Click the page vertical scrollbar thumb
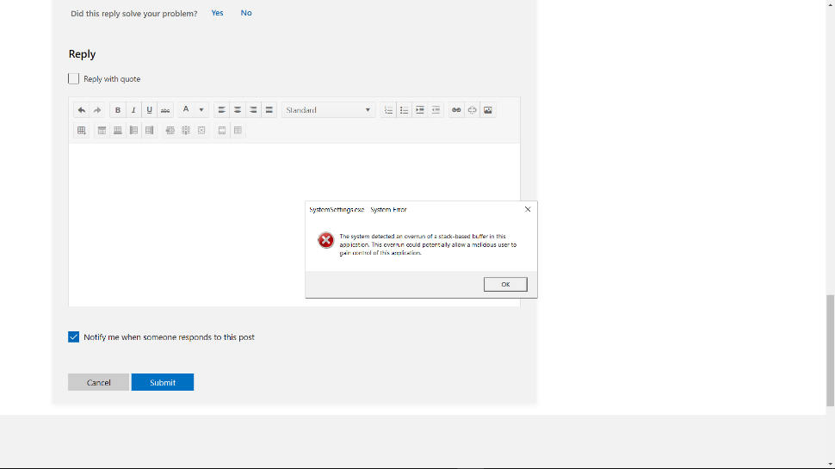 (830, 350)
